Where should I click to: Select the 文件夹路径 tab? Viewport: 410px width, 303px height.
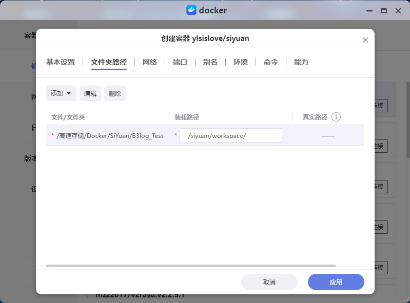[x=109, y=62]
